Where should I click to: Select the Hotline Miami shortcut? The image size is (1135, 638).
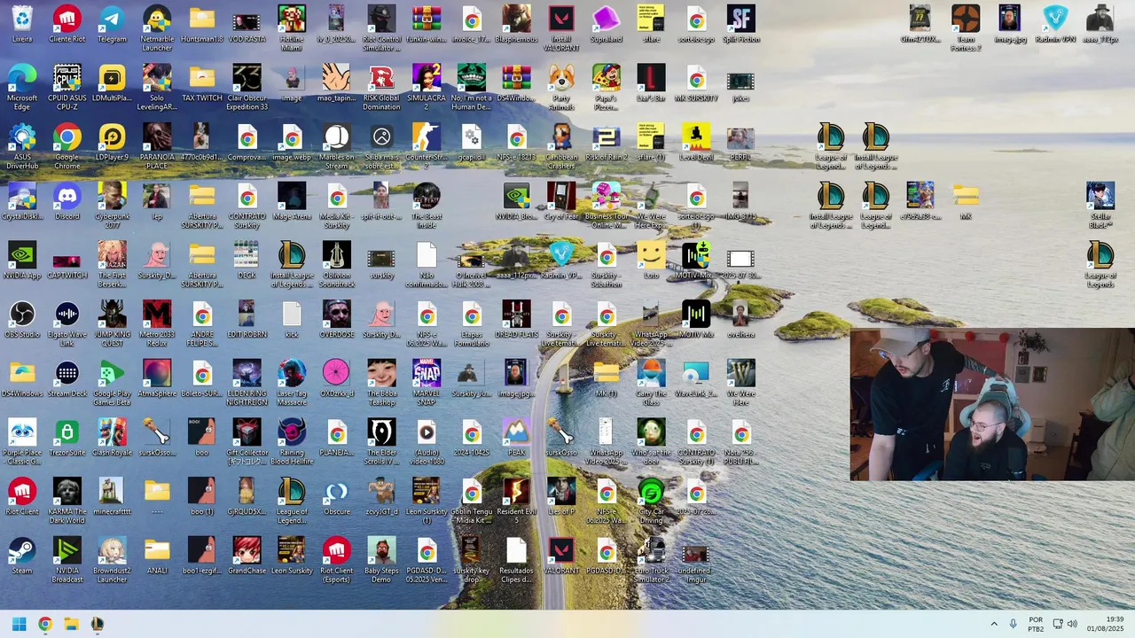point(292,28)
